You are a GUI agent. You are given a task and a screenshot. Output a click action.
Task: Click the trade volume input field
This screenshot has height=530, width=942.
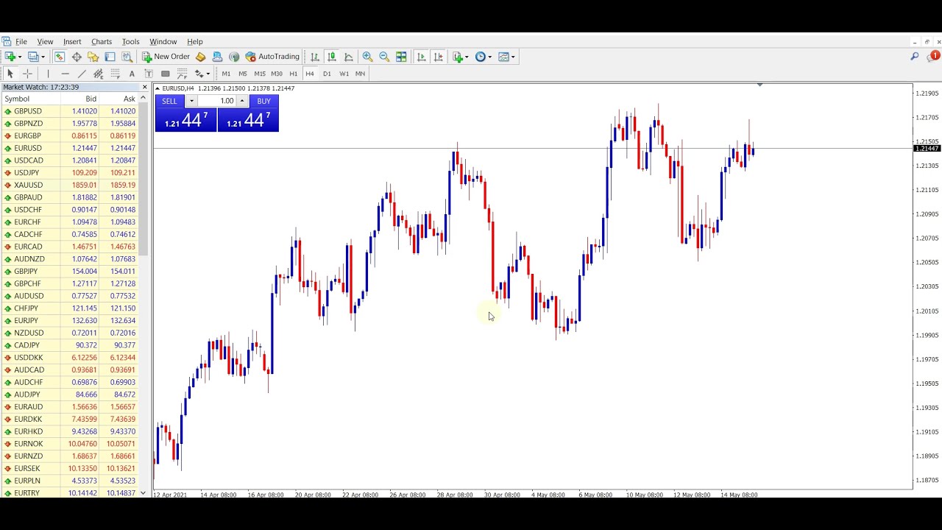216,101
